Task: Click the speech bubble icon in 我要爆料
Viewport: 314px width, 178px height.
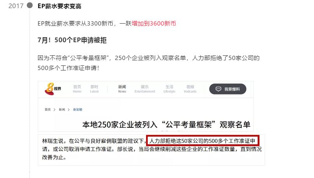Action: click(x=218, y=89)
